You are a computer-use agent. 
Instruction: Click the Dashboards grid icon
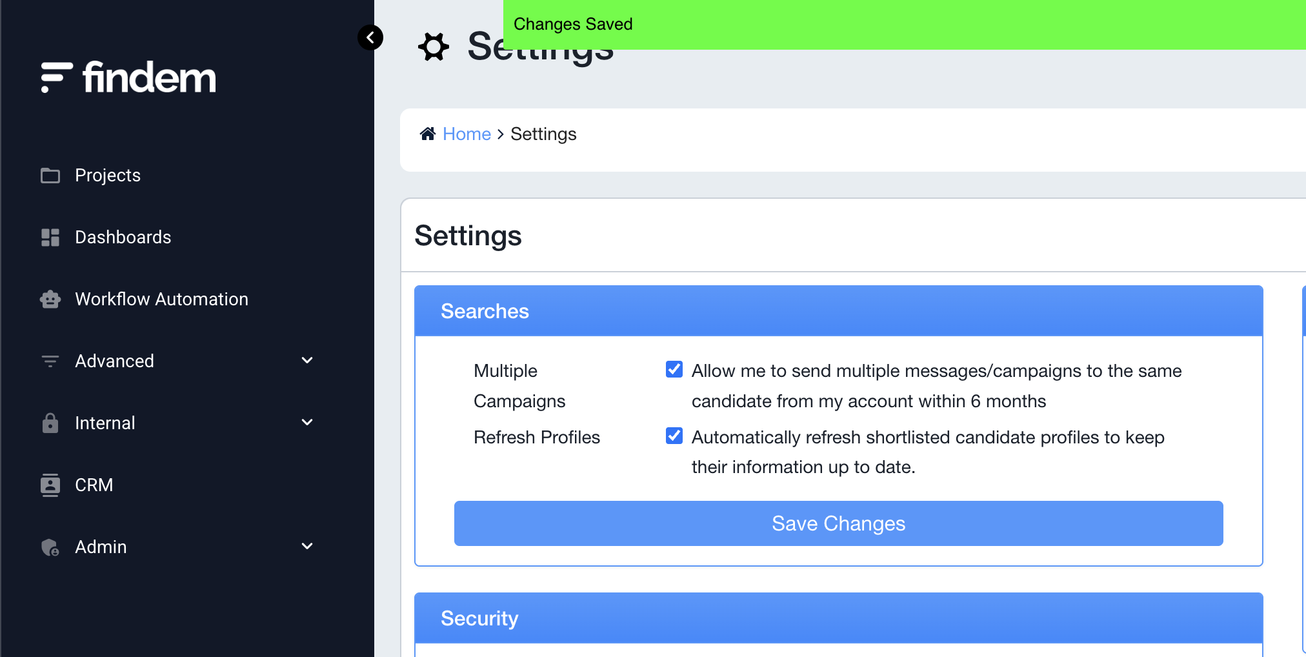point(50,238)
